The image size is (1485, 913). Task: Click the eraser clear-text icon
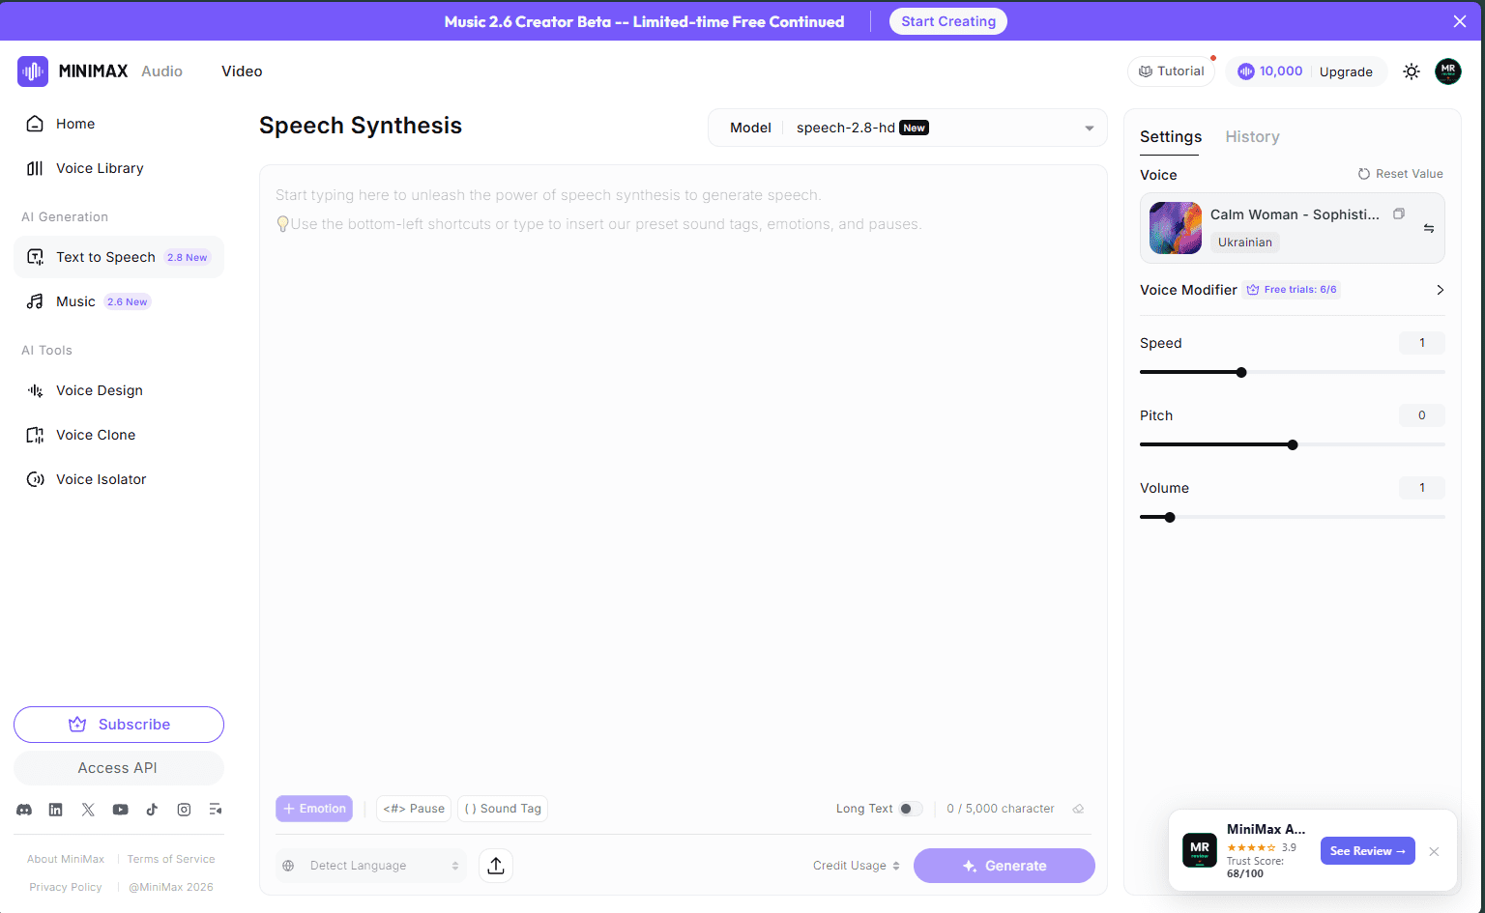click(x=1079, y=809)
